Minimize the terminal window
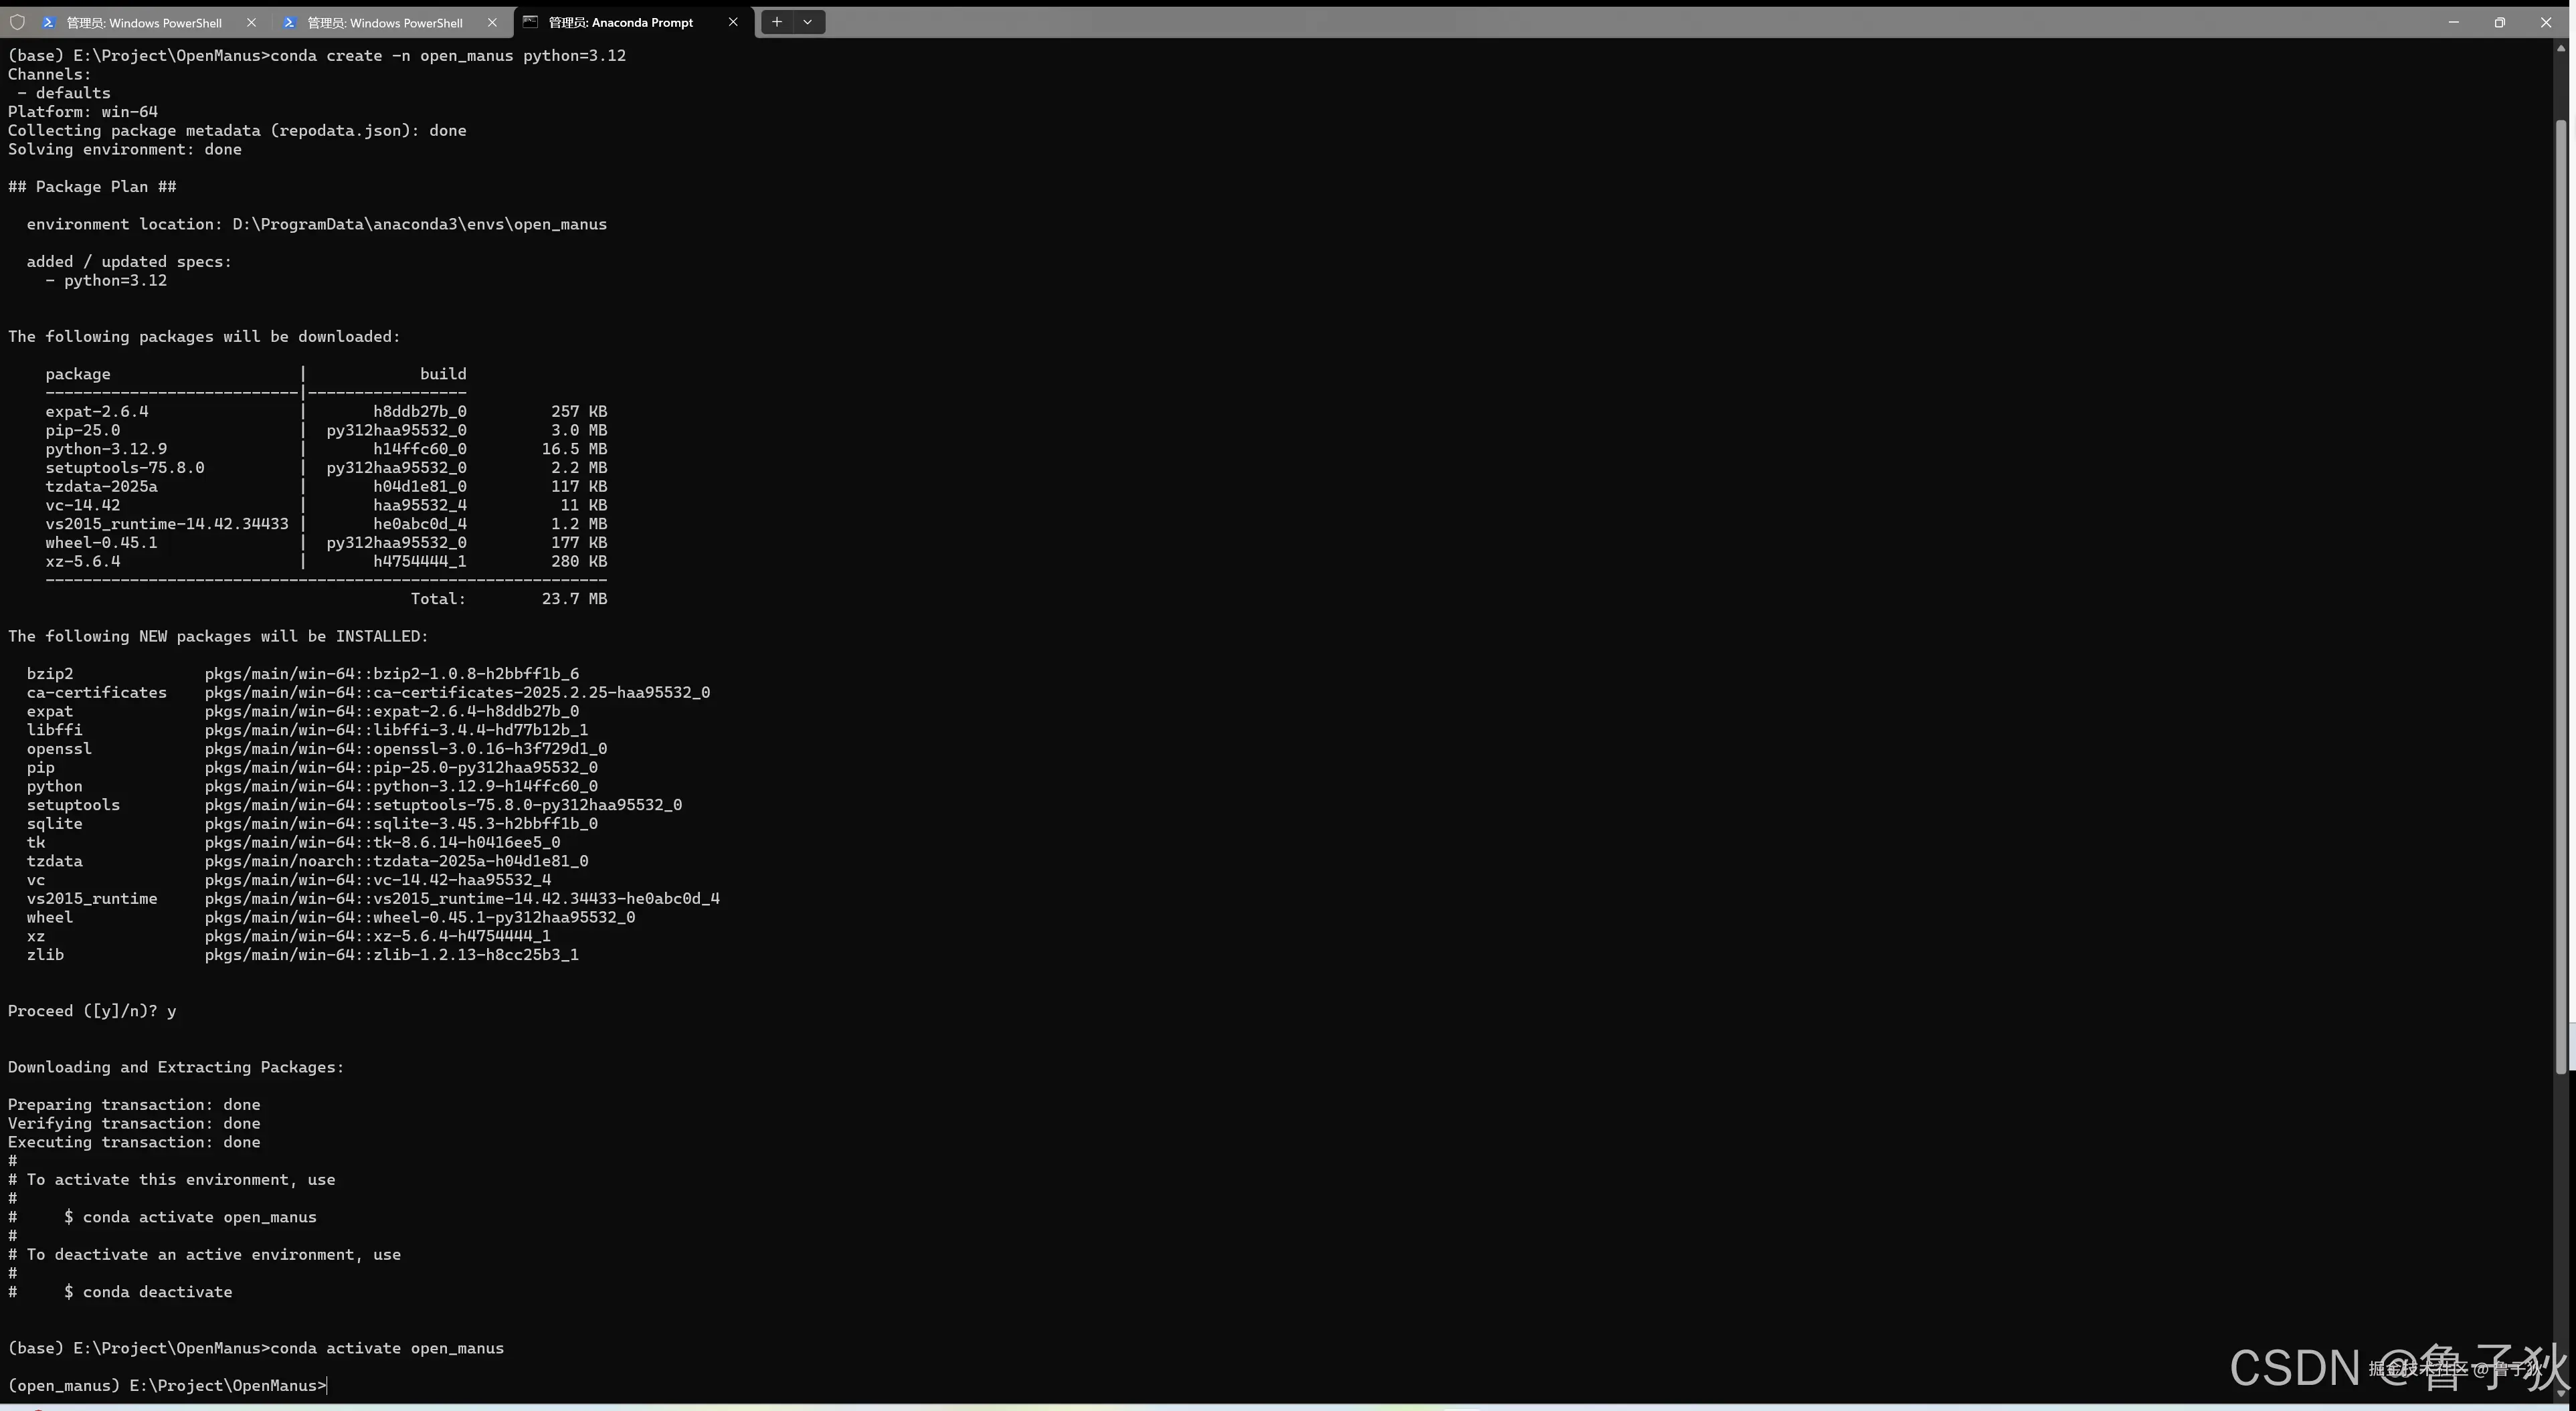 pos(2453,22)
